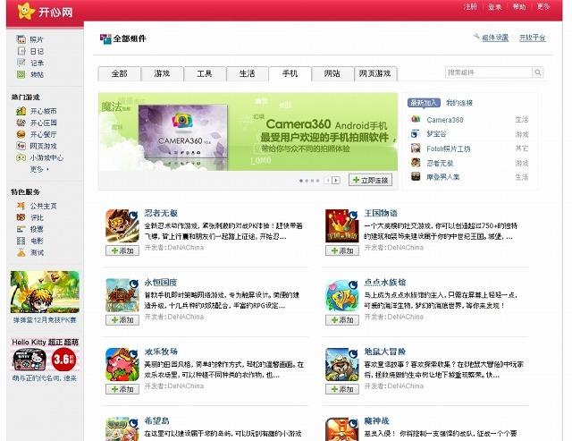The height and width of the screenshot is (441, 572).
Task: Select 最新加入 list tab
Action: (x=424, y=103)
